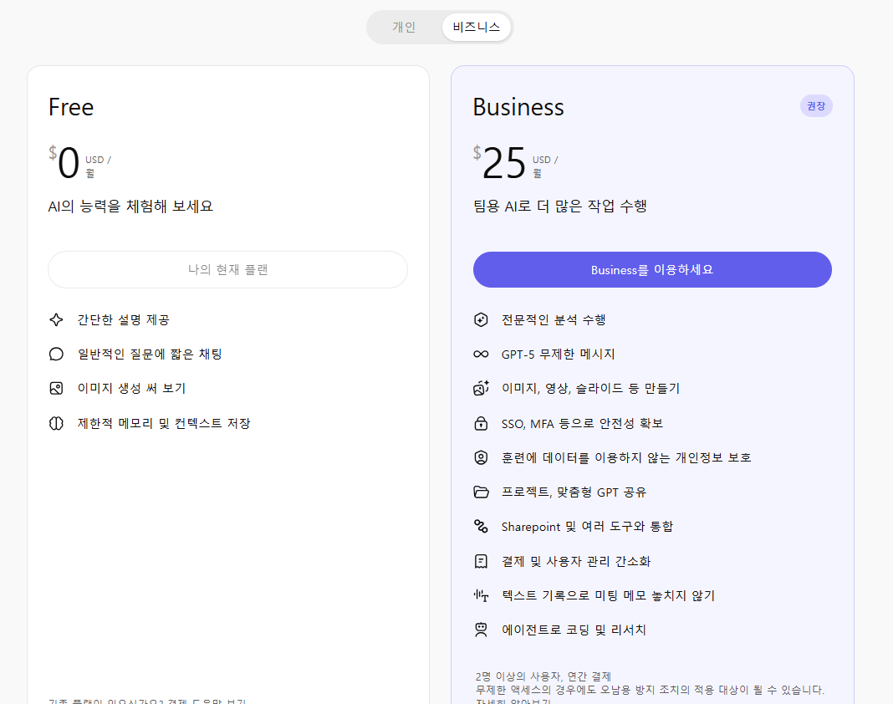The height and width of the screenshot is (704, 893).
Task: Click the text GPT-5 무제한 메시지
Action: (x=559, y=355)
